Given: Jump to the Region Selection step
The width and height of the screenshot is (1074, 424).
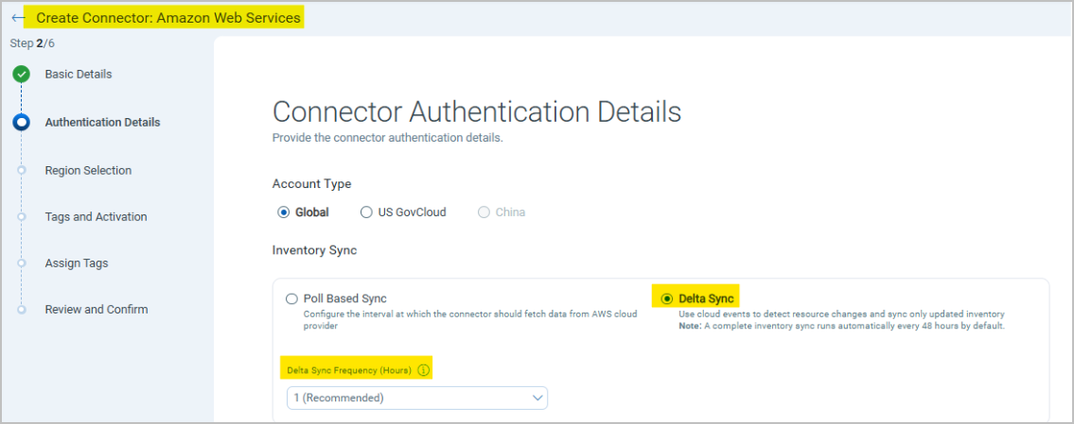Looking at the screenshot, I should click(88, 170).
